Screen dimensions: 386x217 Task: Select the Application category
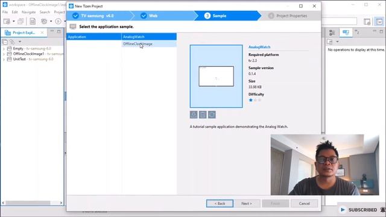click(x=94, y=37)
